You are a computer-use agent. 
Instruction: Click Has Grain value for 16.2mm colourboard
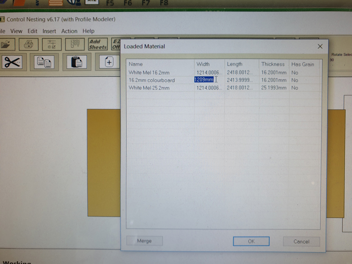[x=295, y=80]
